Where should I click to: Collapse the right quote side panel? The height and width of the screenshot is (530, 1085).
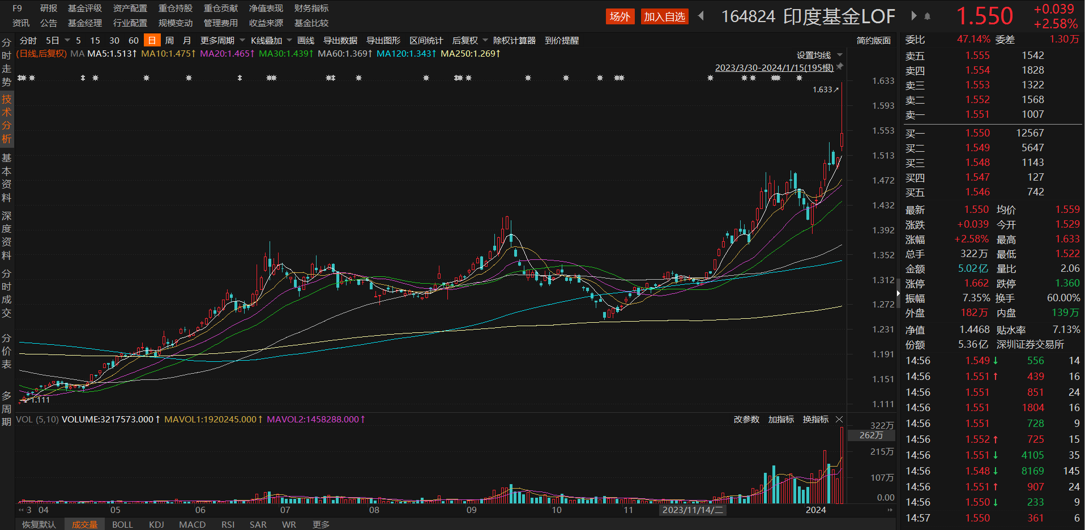point(898,293)
